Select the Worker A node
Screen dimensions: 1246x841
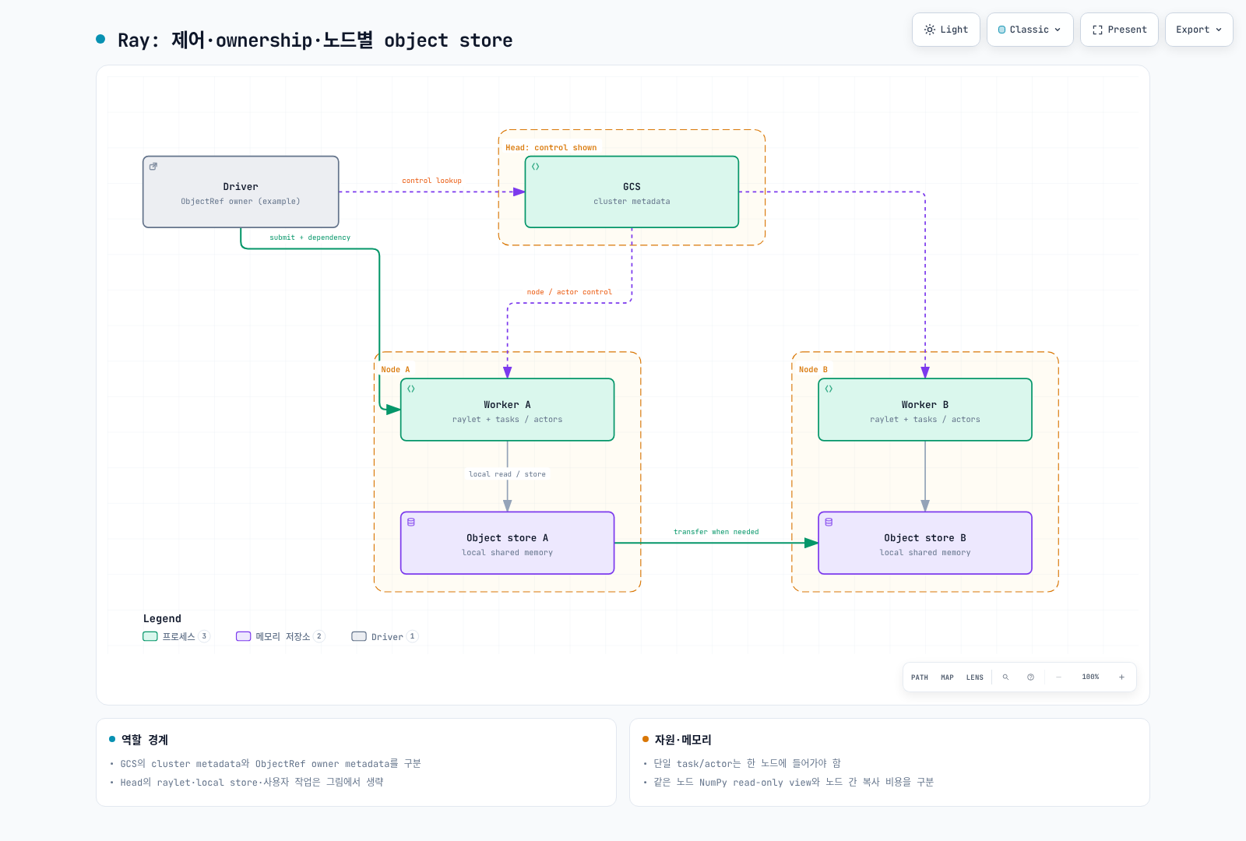[507, 410]
